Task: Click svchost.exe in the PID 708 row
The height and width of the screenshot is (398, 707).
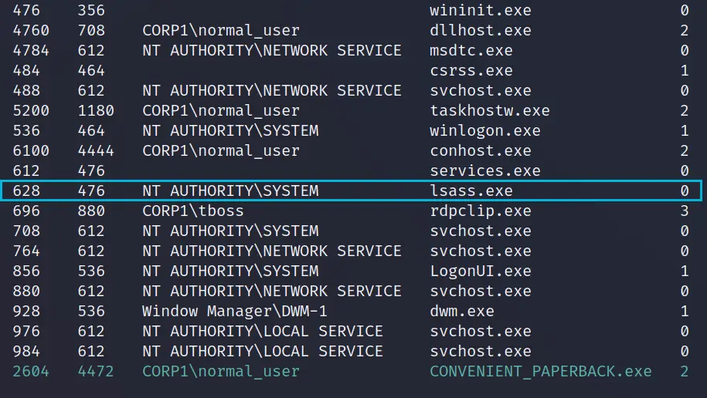Action: click(x=480, y=231)
